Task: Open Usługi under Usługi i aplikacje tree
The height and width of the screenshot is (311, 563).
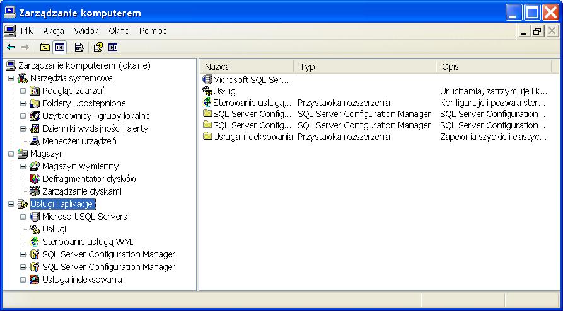Action: 54,229
